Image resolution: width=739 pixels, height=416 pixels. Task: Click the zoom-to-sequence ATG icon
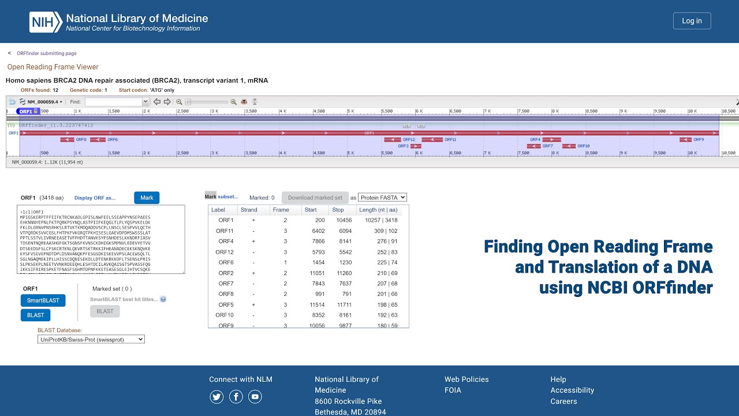244,102
